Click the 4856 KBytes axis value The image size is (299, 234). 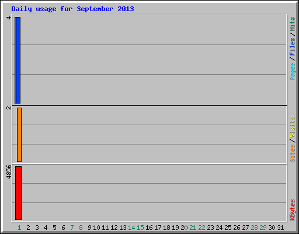coord(9,172)
